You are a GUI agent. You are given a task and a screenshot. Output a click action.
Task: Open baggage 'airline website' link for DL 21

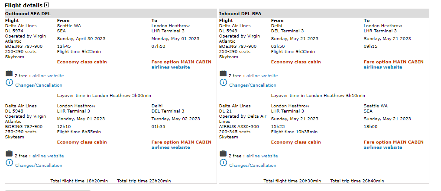(262, 156)
